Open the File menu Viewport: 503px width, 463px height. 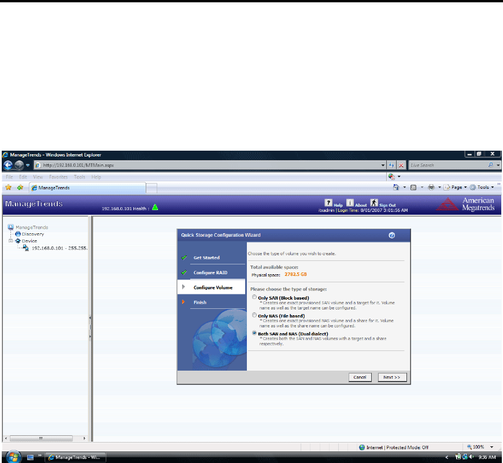click(9, 177)
